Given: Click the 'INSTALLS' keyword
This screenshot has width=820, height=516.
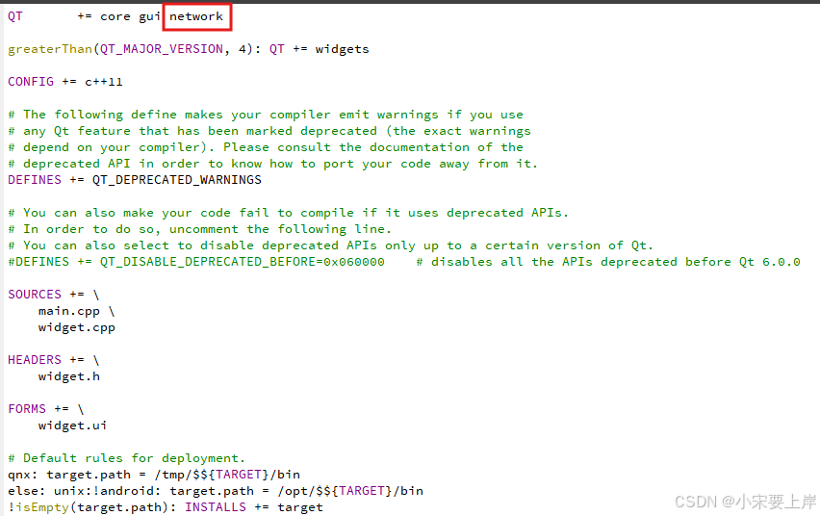Looking at the screenshot, I should coord(216,507).
